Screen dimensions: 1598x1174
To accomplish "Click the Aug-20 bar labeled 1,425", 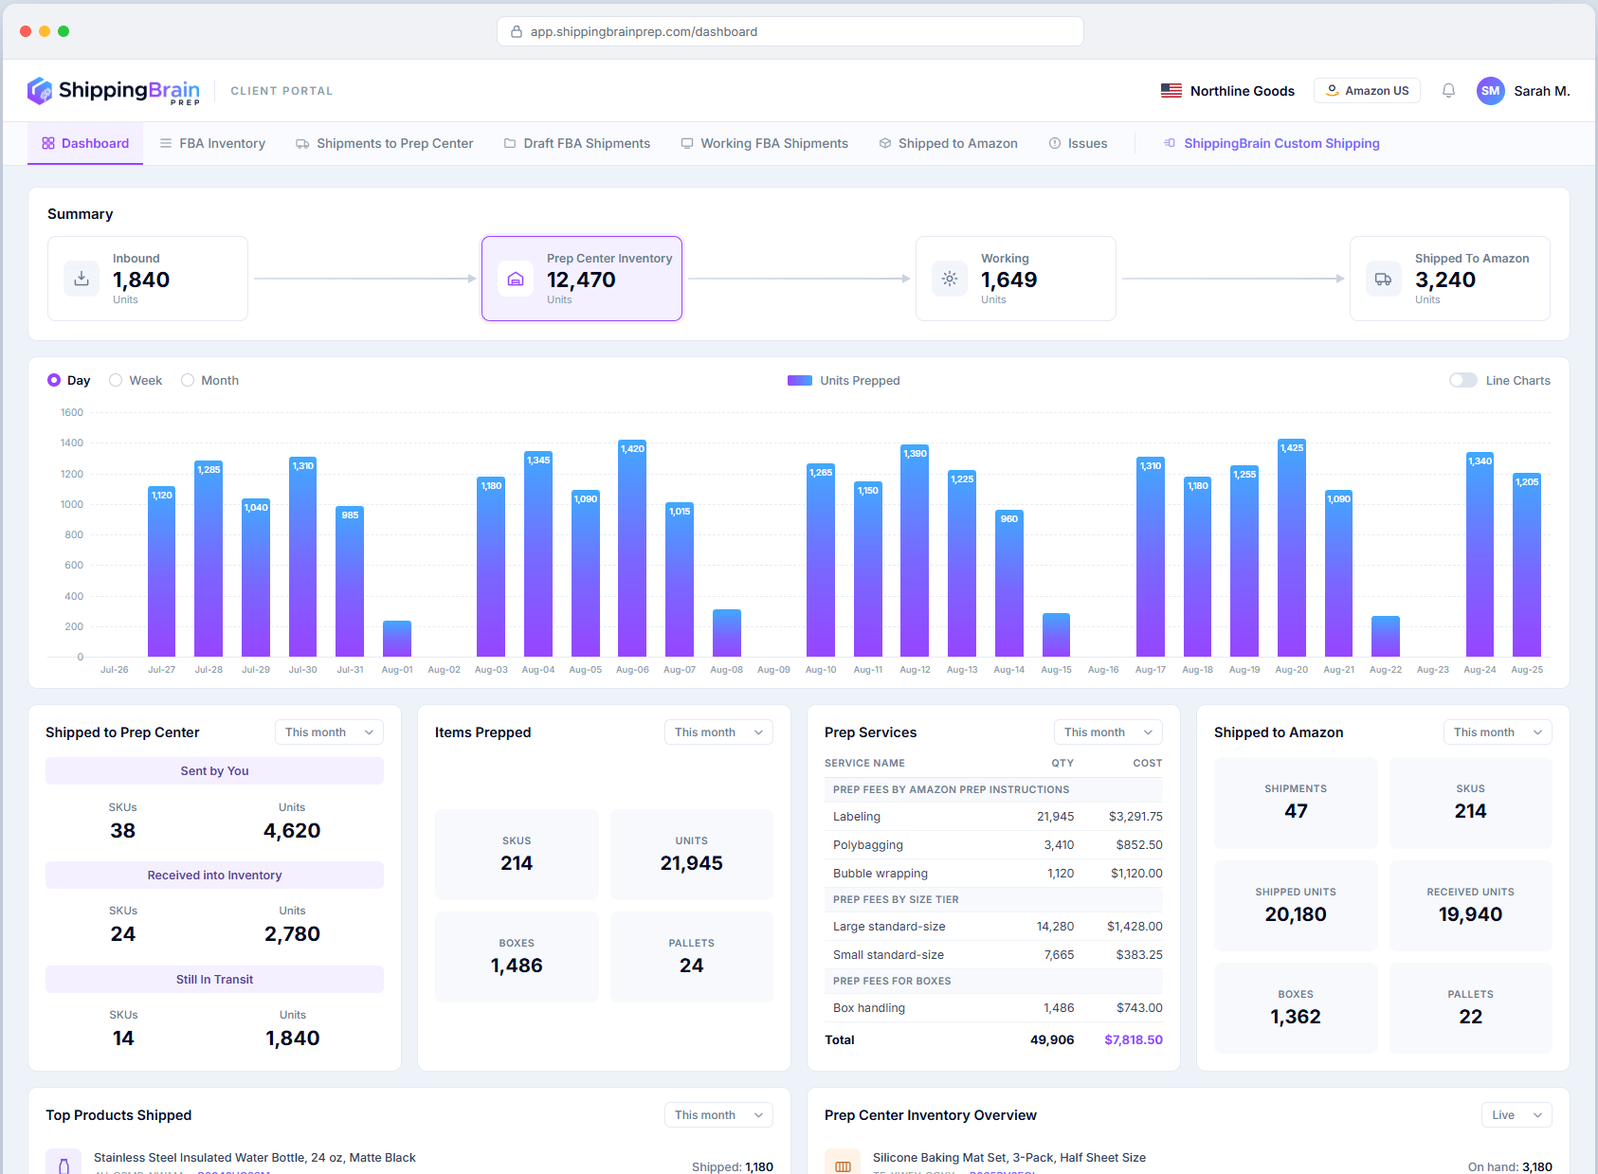I will (1292, 548).
